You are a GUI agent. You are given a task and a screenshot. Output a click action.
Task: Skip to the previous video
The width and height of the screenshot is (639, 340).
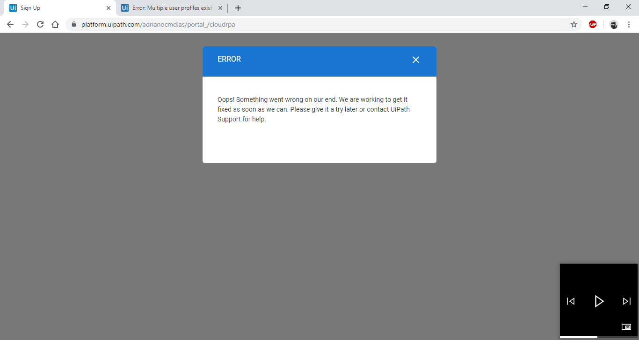coord(571,301)
